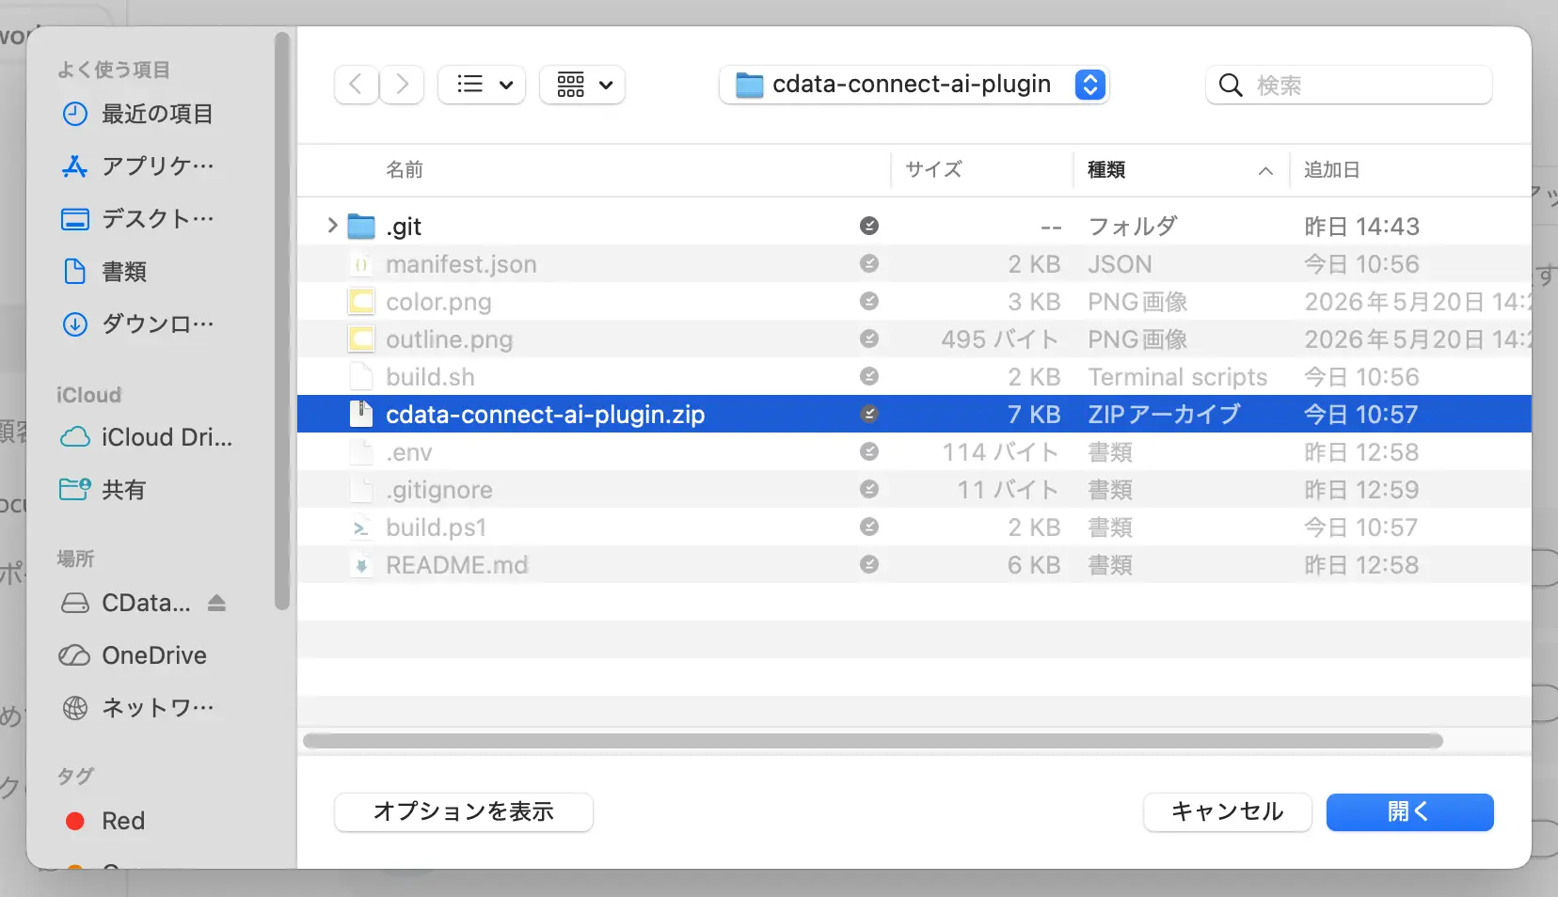Toggle the sort direction arrow on 種類
This screenshot has width=1558, height=897.
(1265, 170)
